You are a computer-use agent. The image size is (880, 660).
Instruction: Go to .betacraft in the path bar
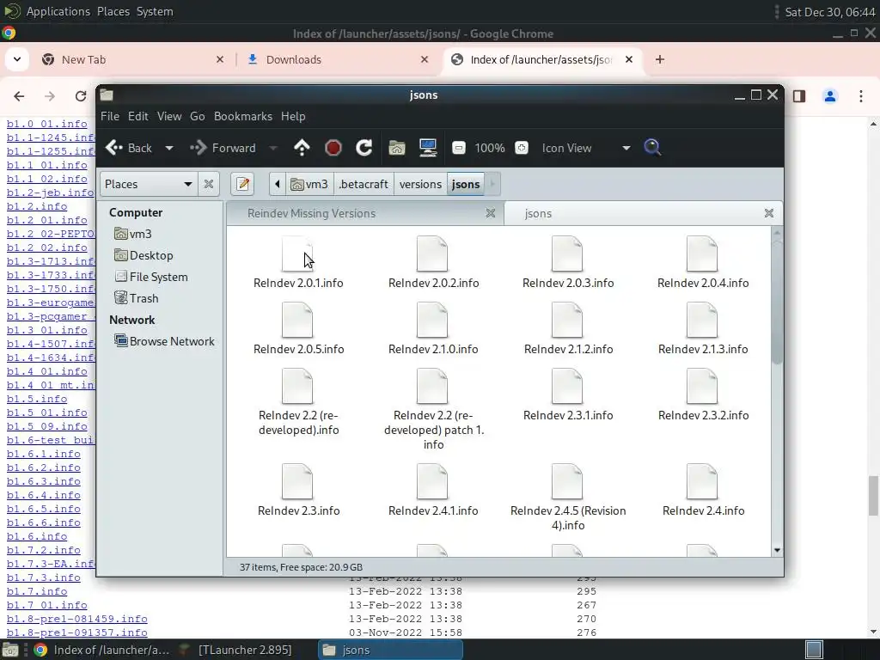click(x=364, y=184)
